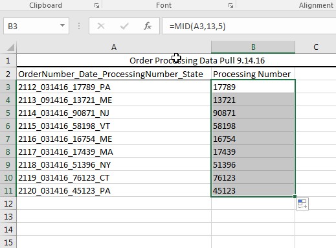
Task: Select row 15 header
Action: coord(8,242)
